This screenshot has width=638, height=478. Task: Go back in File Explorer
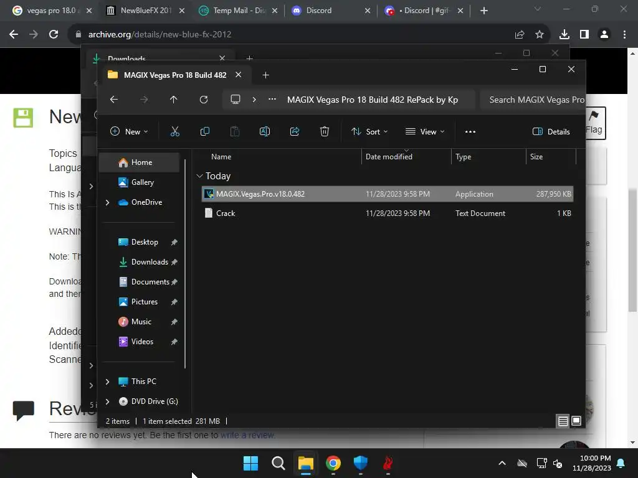[x=114, y=100]
